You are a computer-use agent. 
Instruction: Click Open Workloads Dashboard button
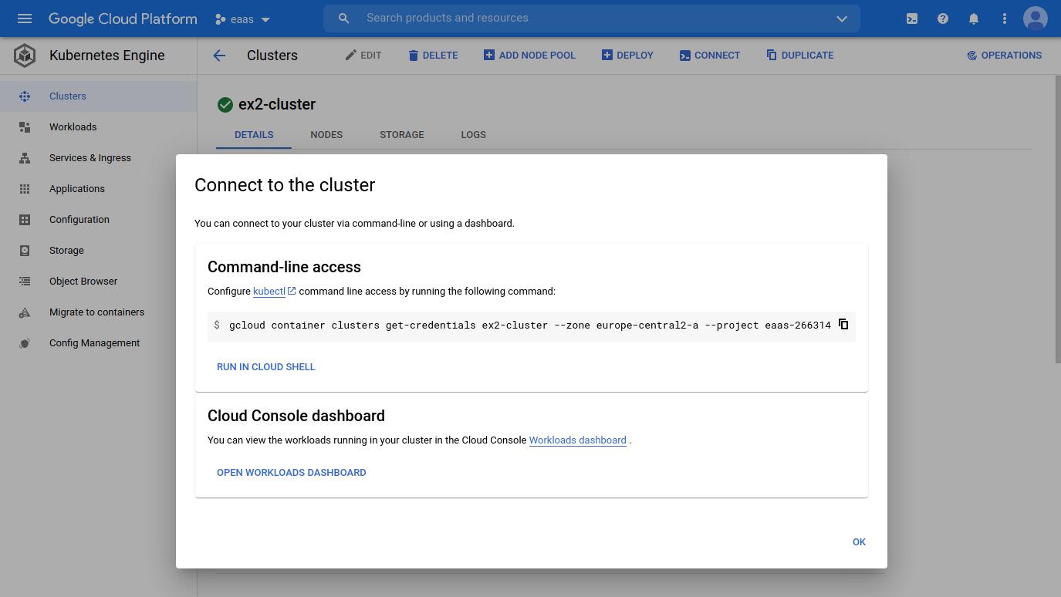click(x=292, y=473)
